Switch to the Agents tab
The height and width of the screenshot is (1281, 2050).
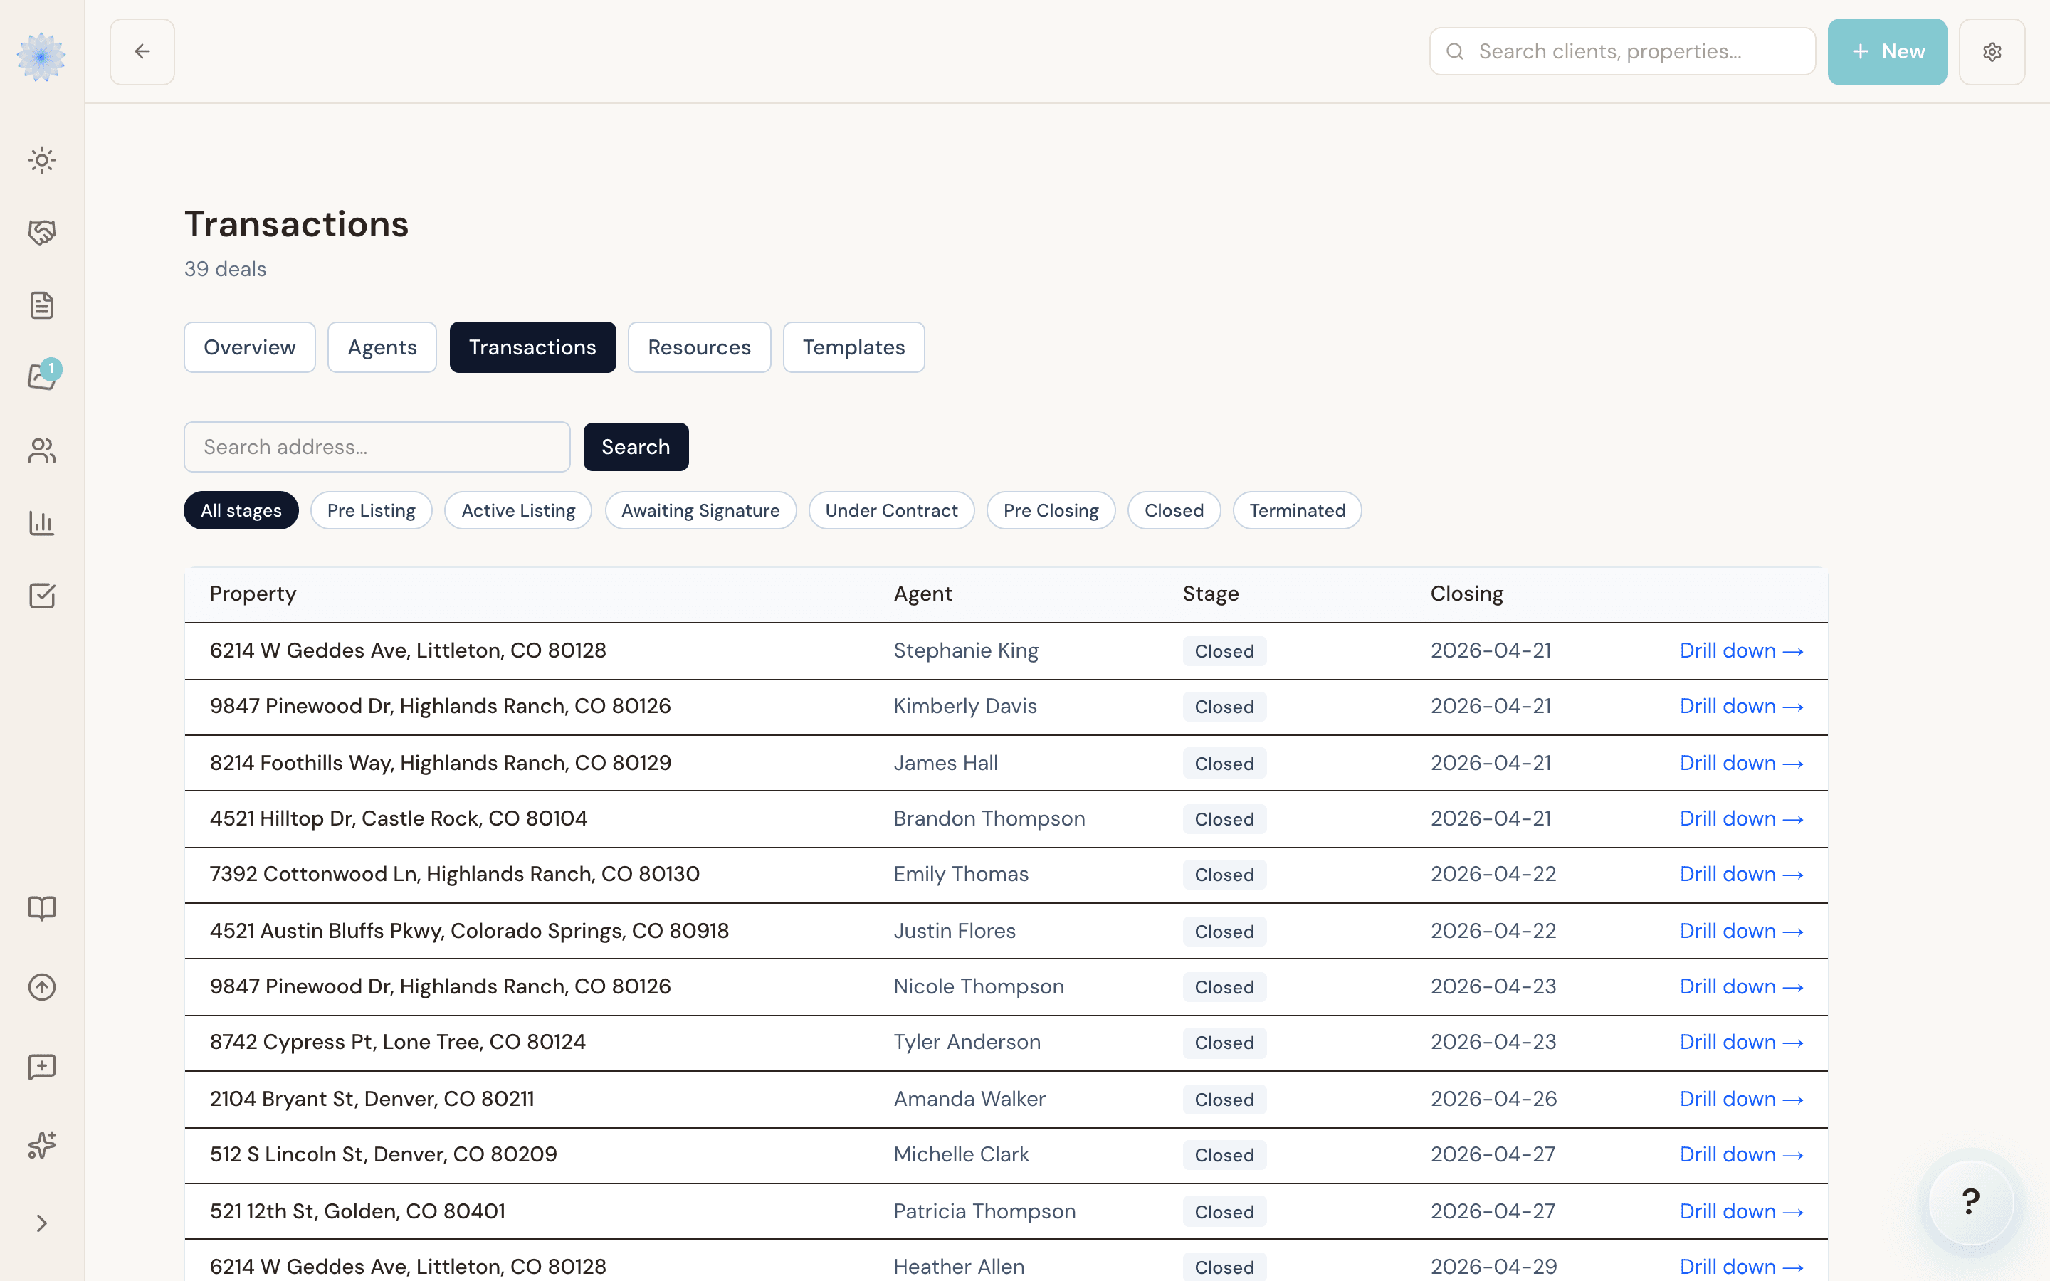click(x=382, y=347)
